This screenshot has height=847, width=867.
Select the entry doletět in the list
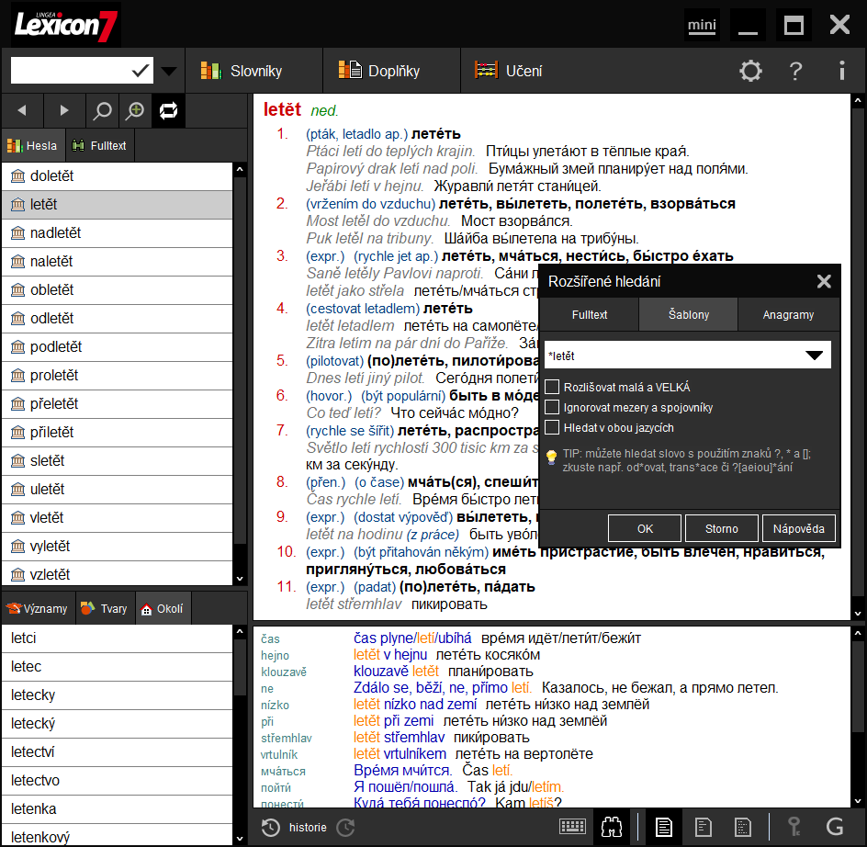[118, 176]
